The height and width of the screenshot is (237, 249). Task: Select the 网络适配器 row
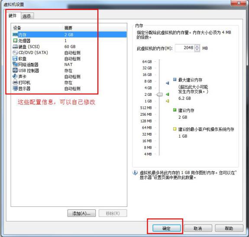click(69, 65)
